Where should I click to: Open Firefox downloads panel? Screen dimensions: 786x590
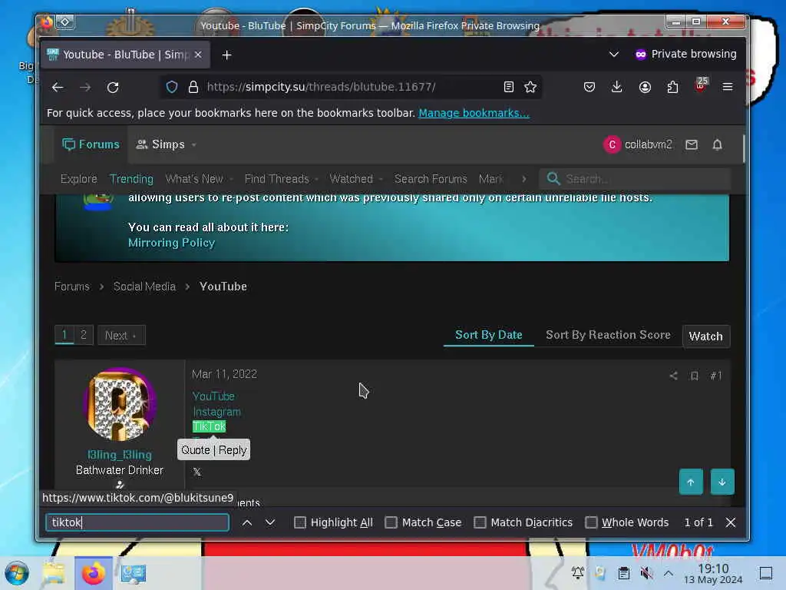tap(617, 87)
